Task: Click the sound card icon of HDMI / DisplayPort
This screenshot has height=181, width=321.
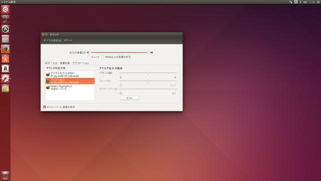Action: pos(48,88)
